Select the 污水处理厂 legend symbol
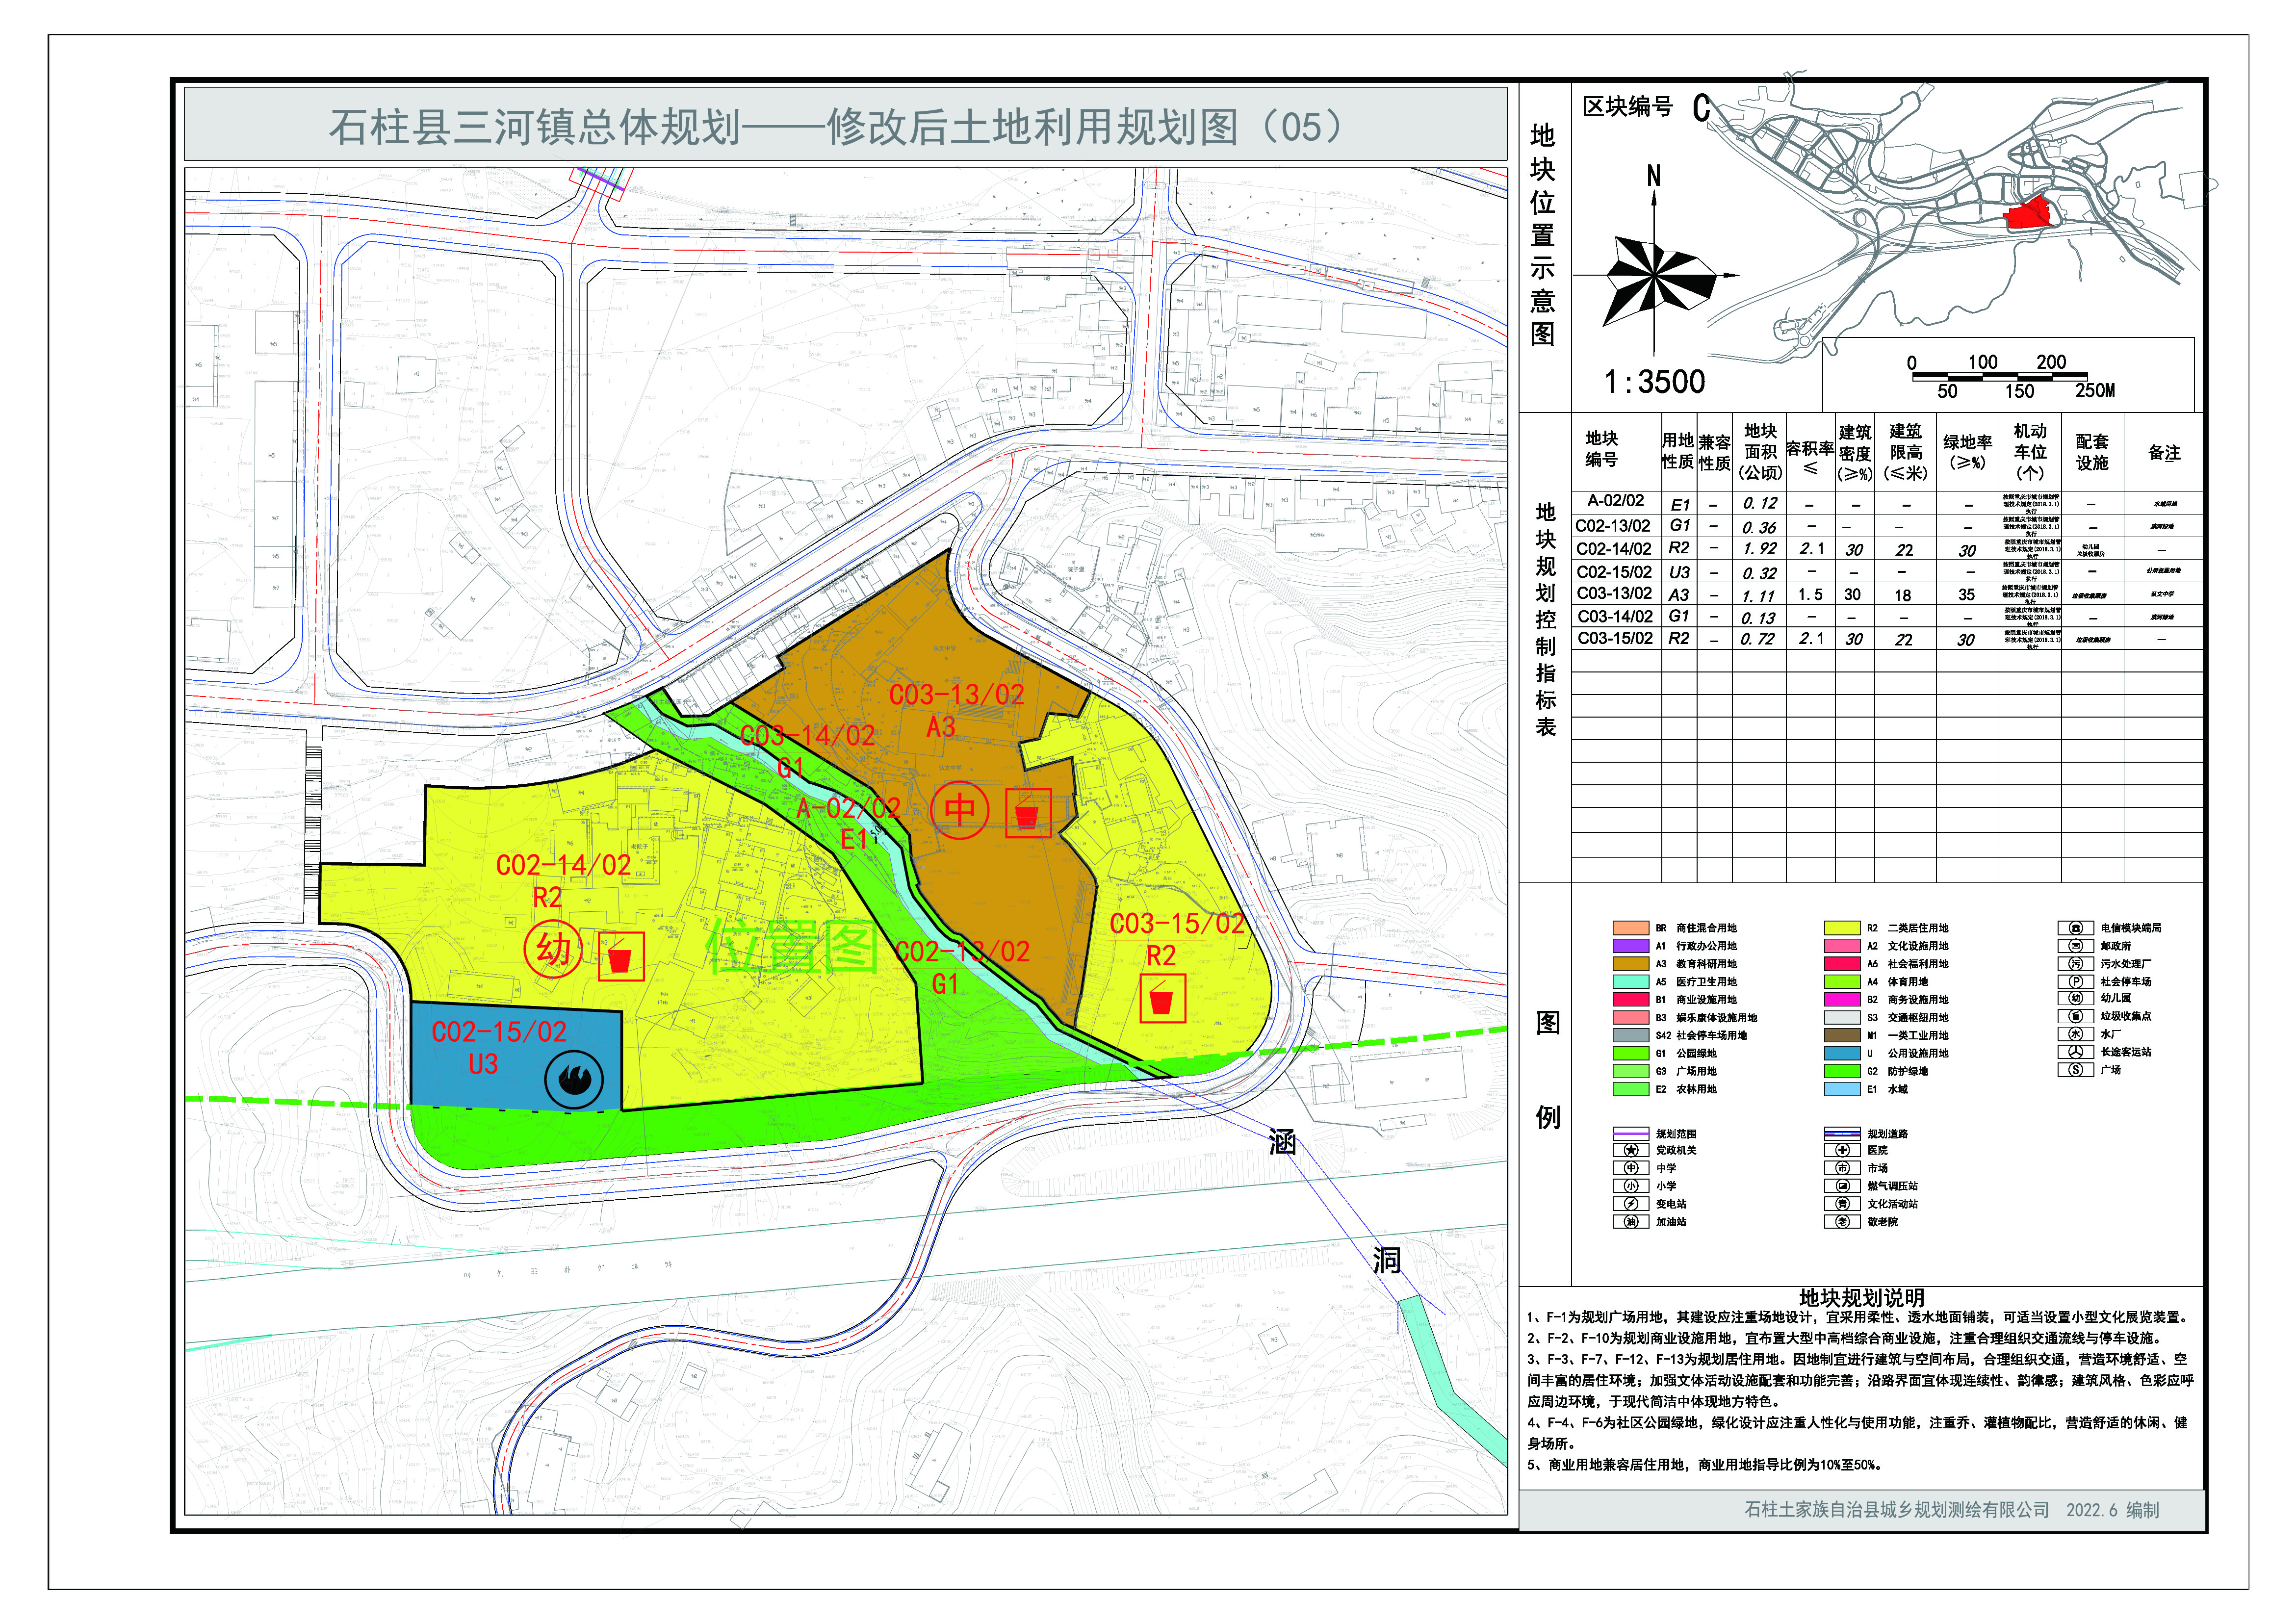 tap(2075, 964)
